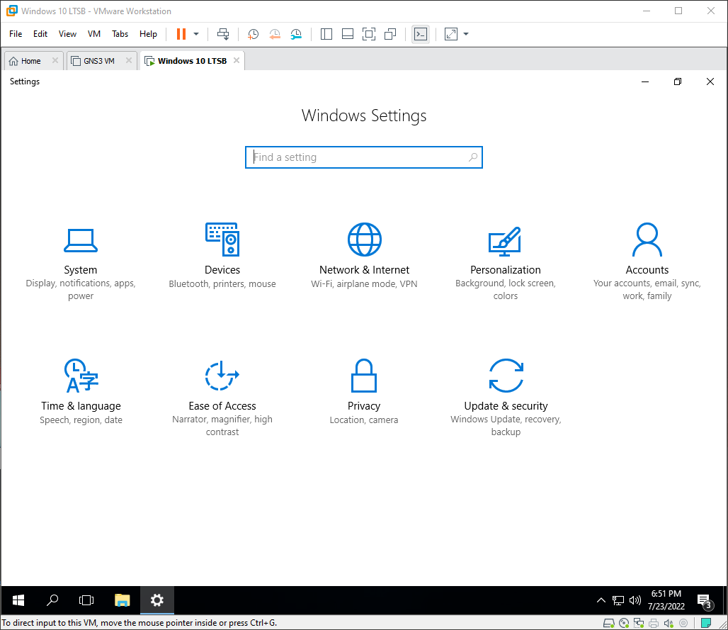
Task: Expand the stretch display dropdown arrow
Action: [466, 34]
